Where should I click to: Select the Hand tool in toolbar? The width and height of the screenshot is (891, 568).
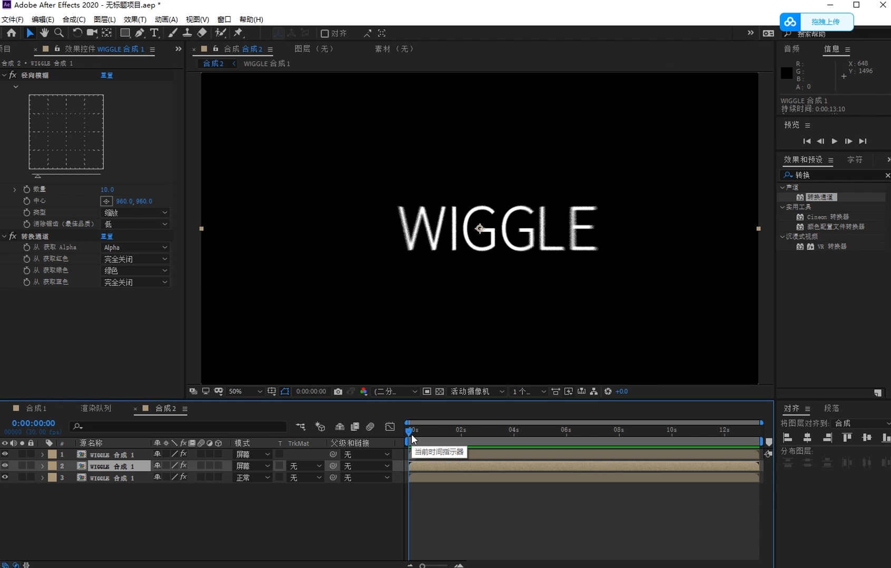tap(44, 33)
